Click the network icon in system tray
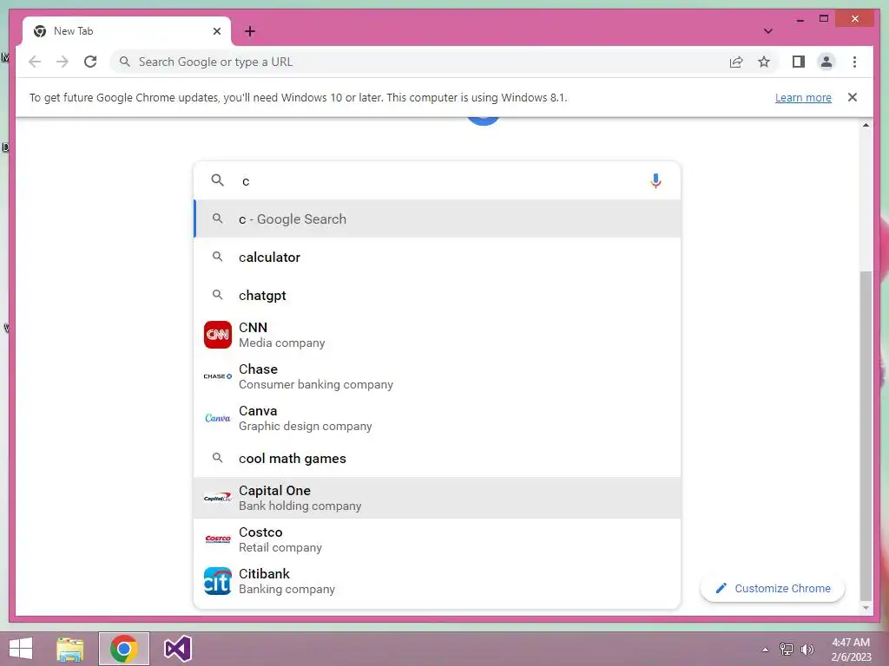Viewport: 889px width, 666px height. pos(786,649)
